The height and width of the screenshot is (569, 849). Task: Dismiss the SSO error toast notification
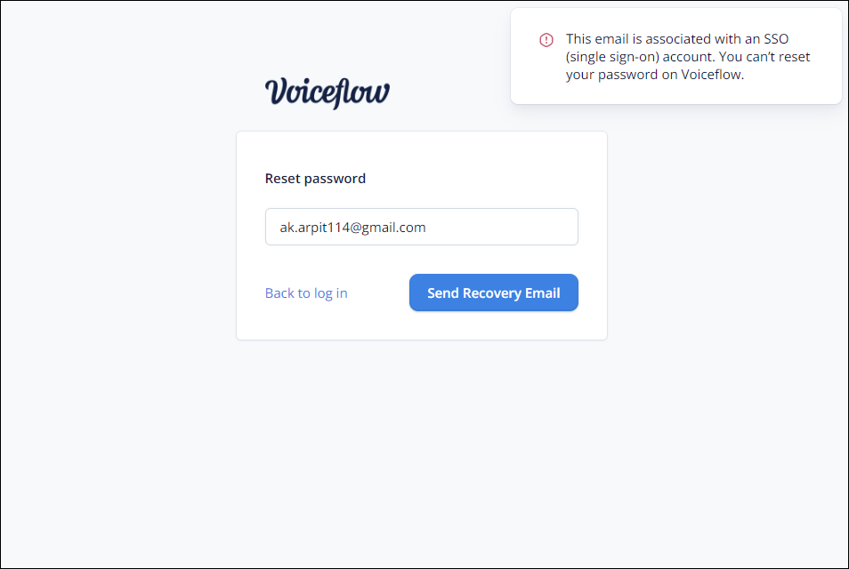tap(675, 56)
